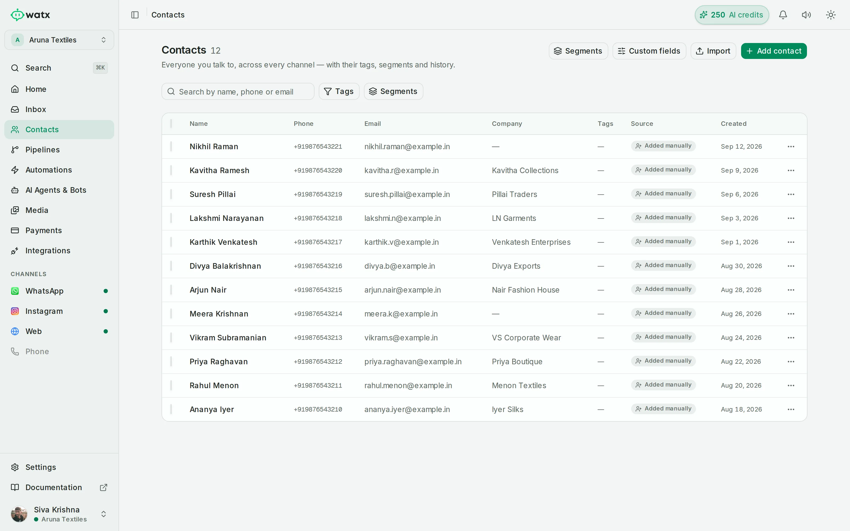Viewport: 850px width, 531px height.
Task: Expand the Siva Krishna account menu
Action: point(59,514)
